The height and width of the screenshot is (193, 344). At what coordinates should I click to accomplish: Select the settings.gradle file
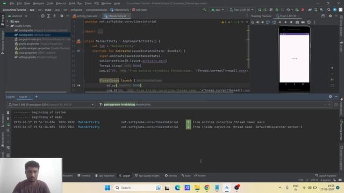tap(36, 57)
